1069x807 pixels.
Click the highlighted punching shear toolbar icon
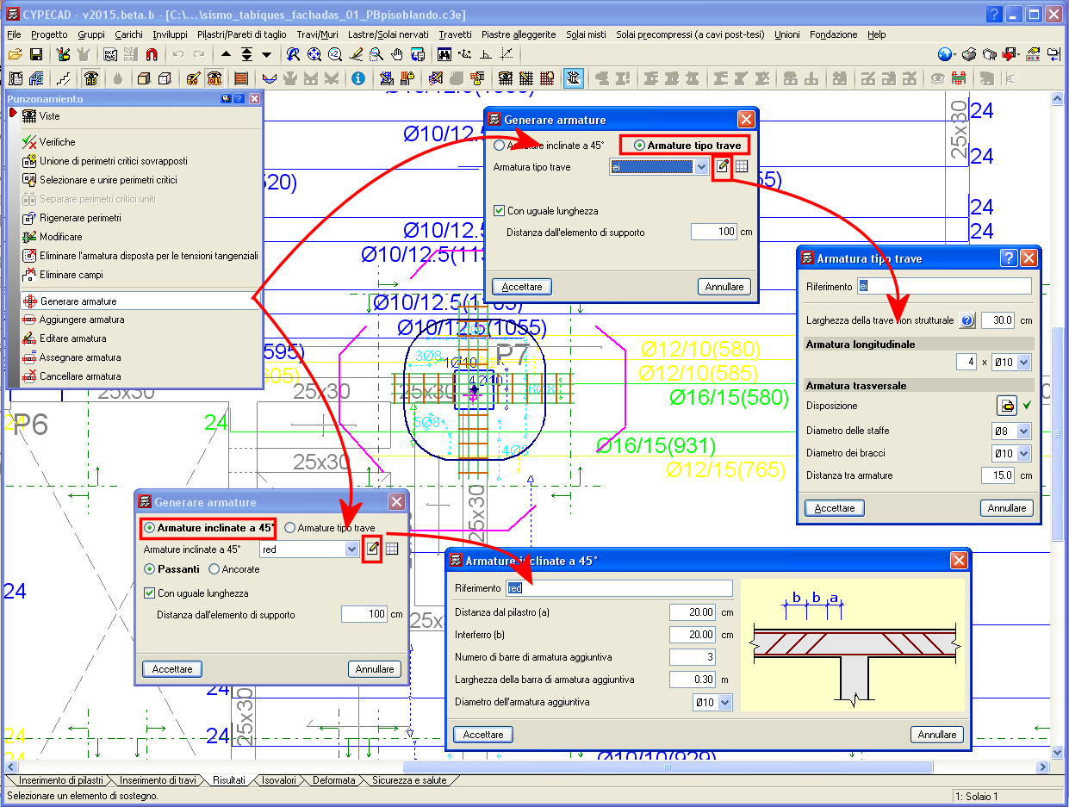pyautogui.click(x=575, y=78)
